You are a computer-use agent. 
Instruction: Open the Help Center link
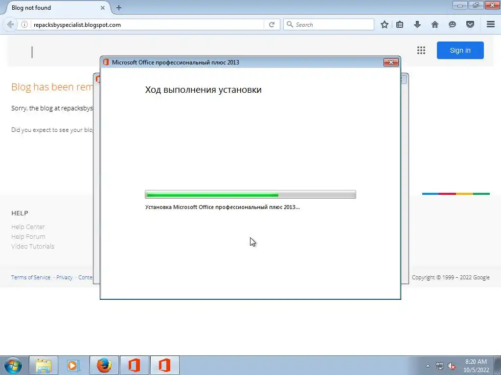point(28,227)
